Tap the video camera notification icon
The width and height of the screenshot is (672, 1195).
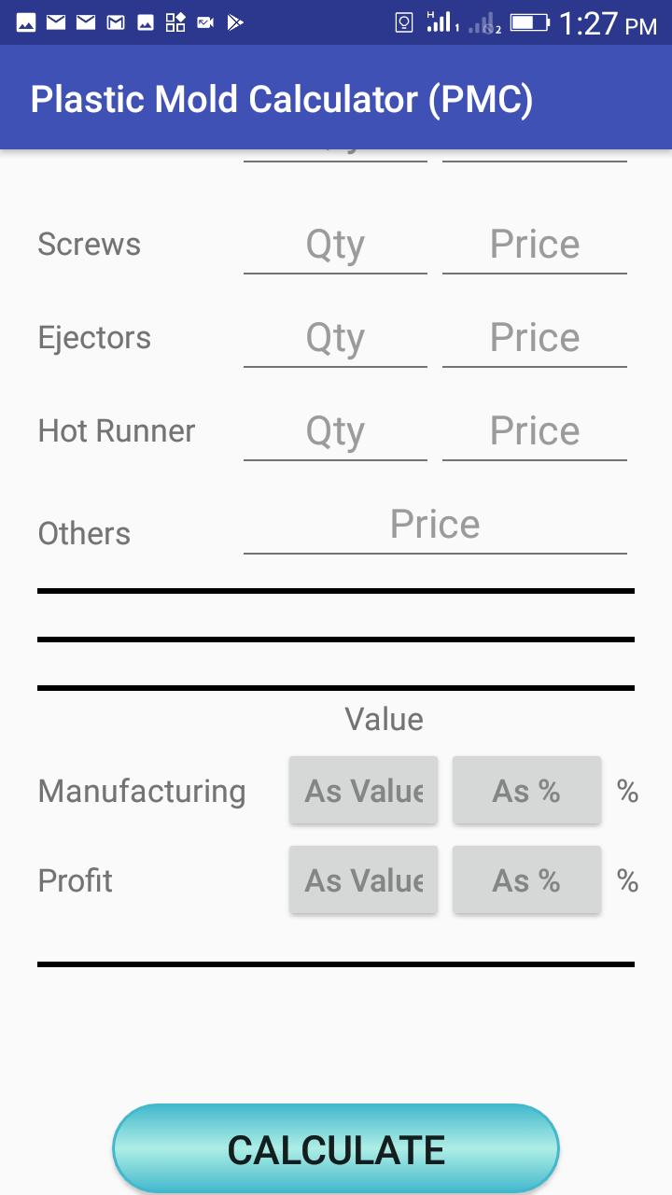coord(205,21)
